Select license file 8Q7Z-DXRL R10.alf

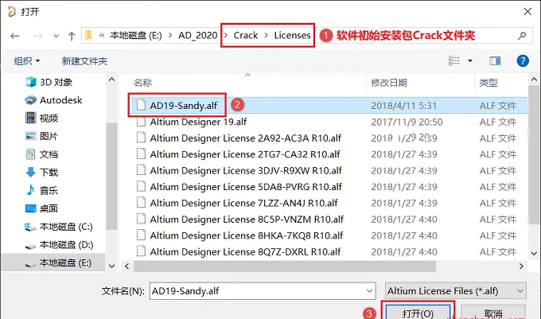245,251
